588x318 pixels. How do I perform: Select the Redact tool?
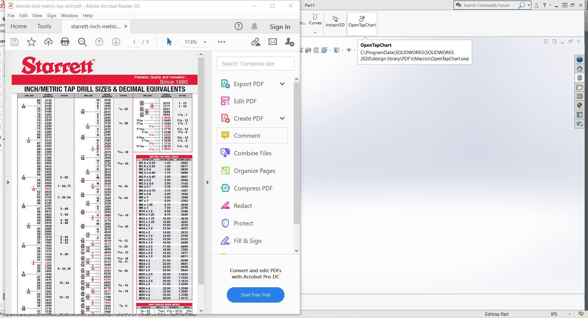252,206
